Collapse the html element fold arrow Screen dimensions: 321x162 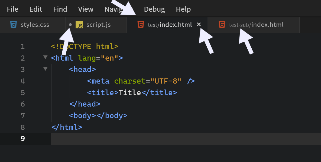[x=45, y=57]
